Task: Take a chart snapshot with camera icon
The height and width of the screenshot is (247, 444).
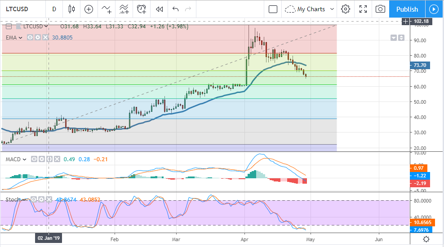Action: click(x=380, y=9)
